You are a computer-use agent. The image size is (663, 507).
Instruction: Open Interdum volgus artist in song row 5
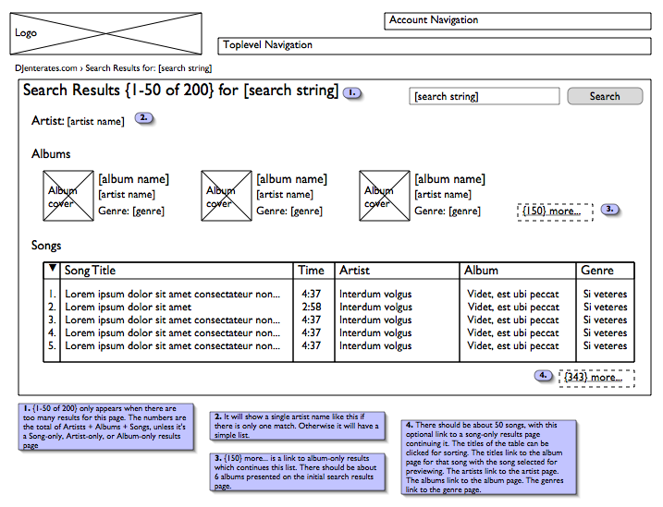pos(375,346)
